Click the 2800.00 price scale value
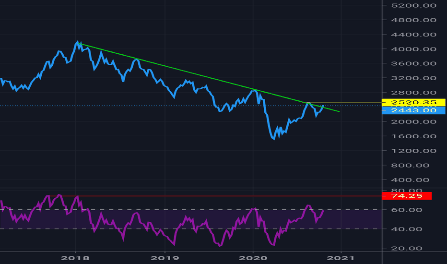This screenshot has height=264, width=447. click(413, 93)
